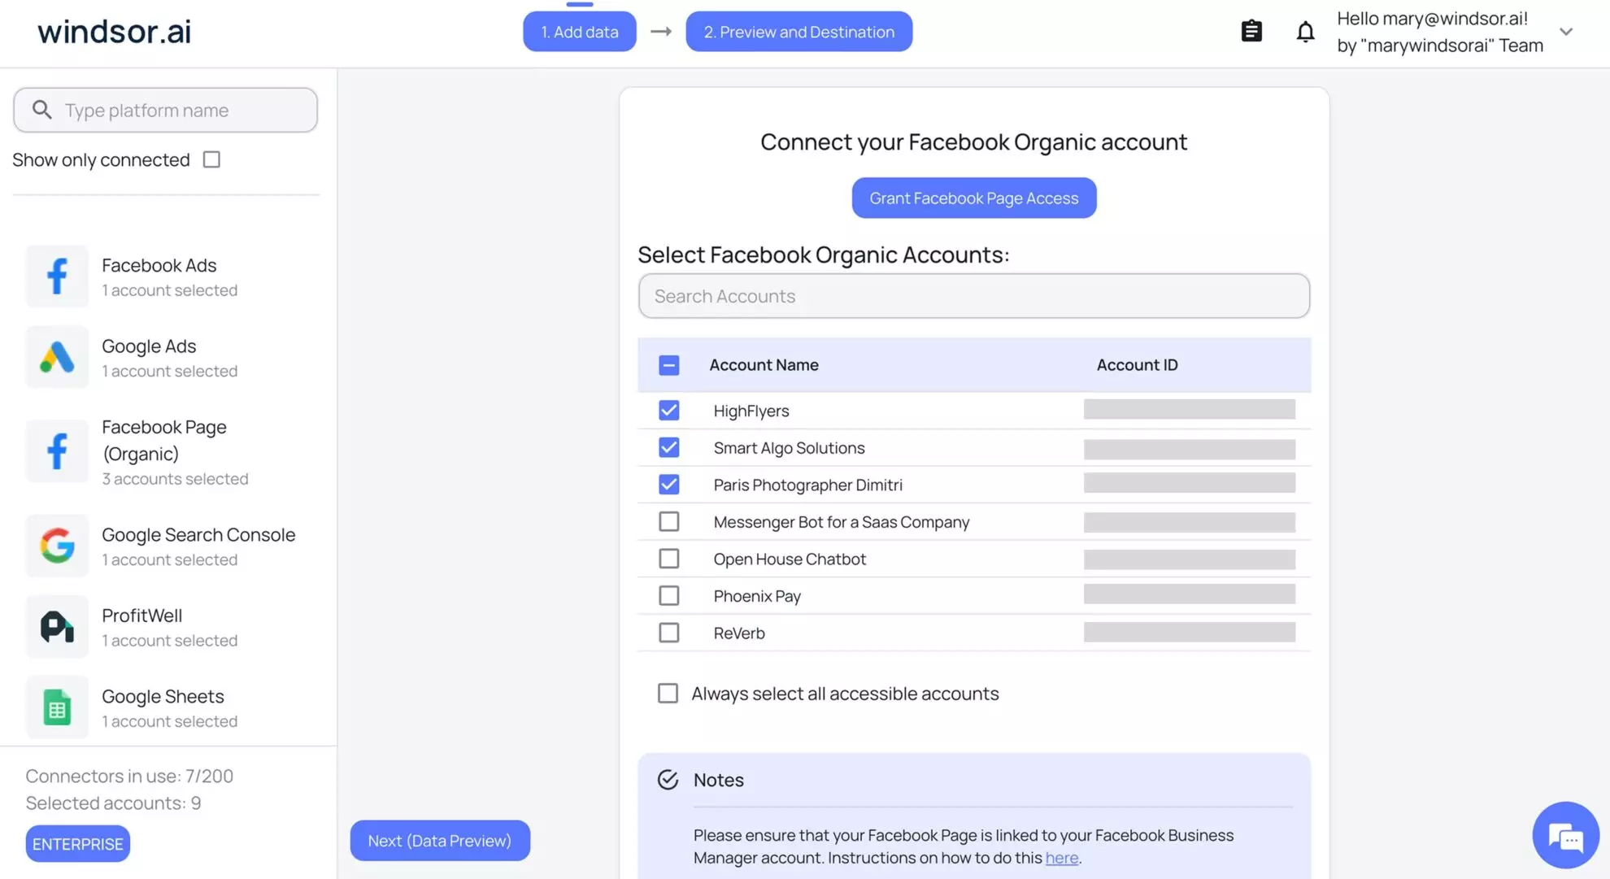Image resolution: width=1610 pixels, height=879 pixels.
Task: View notifications via the bell icon
Action: tap(1304, 31)
